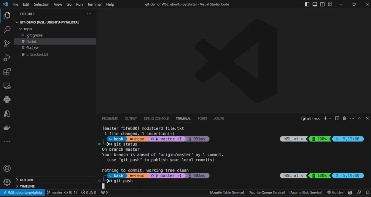This screenshot has width=371, height=197.
Task: Click Azurite Table Service status item
Action: (227, 192)
